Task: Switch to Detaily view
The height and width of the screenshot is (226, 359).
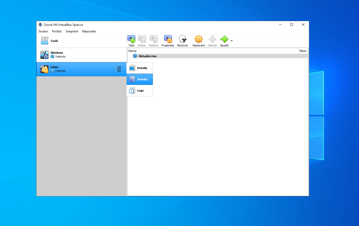Action: click(140, 68)
